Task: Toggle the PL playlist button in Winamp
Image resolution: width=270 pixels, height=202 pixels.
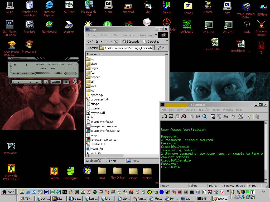Action: 74,74
